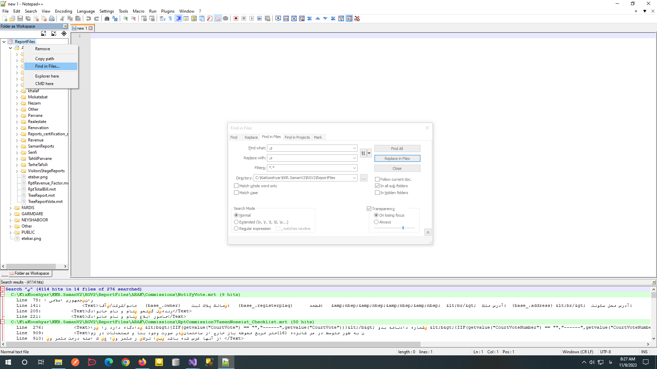Close the Search results panel
The width and height of the screenshot is (657, 369).
[654, 282]
